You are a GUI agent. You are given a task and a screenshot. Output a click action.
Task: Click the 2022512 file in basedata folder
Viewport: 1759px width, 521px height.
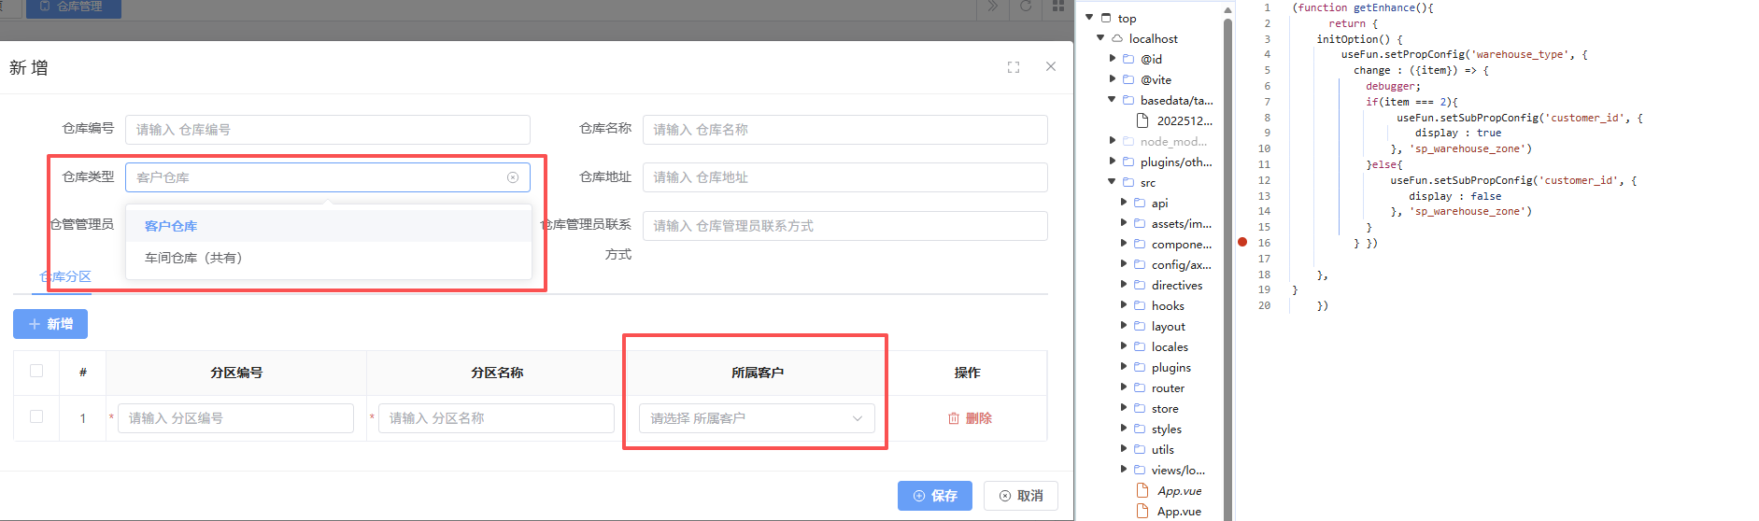[1184, 120]
